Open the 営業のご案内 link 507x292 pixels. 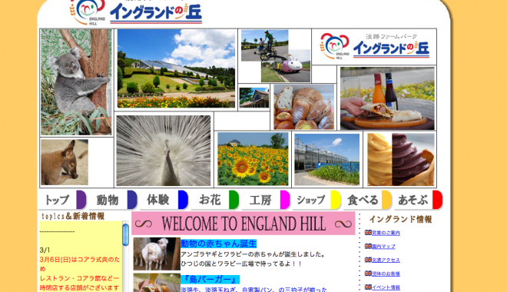[x=386, y=233]
